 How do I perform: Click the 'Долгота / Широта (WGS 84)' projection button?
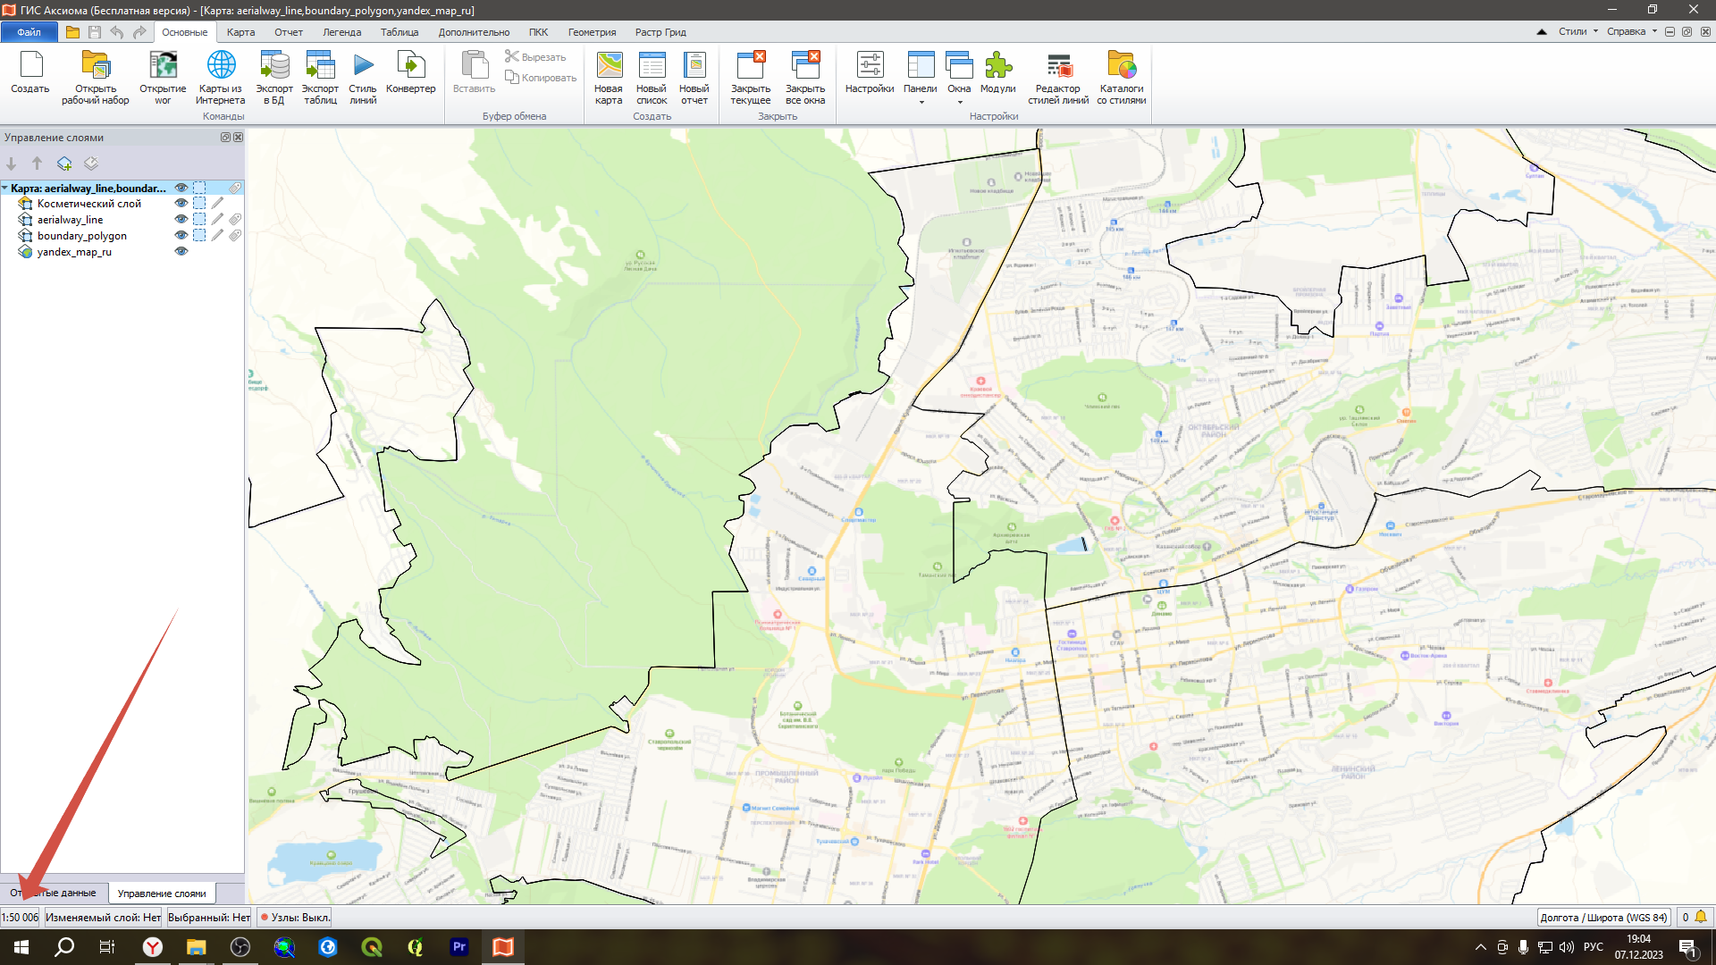[1603, 918]
